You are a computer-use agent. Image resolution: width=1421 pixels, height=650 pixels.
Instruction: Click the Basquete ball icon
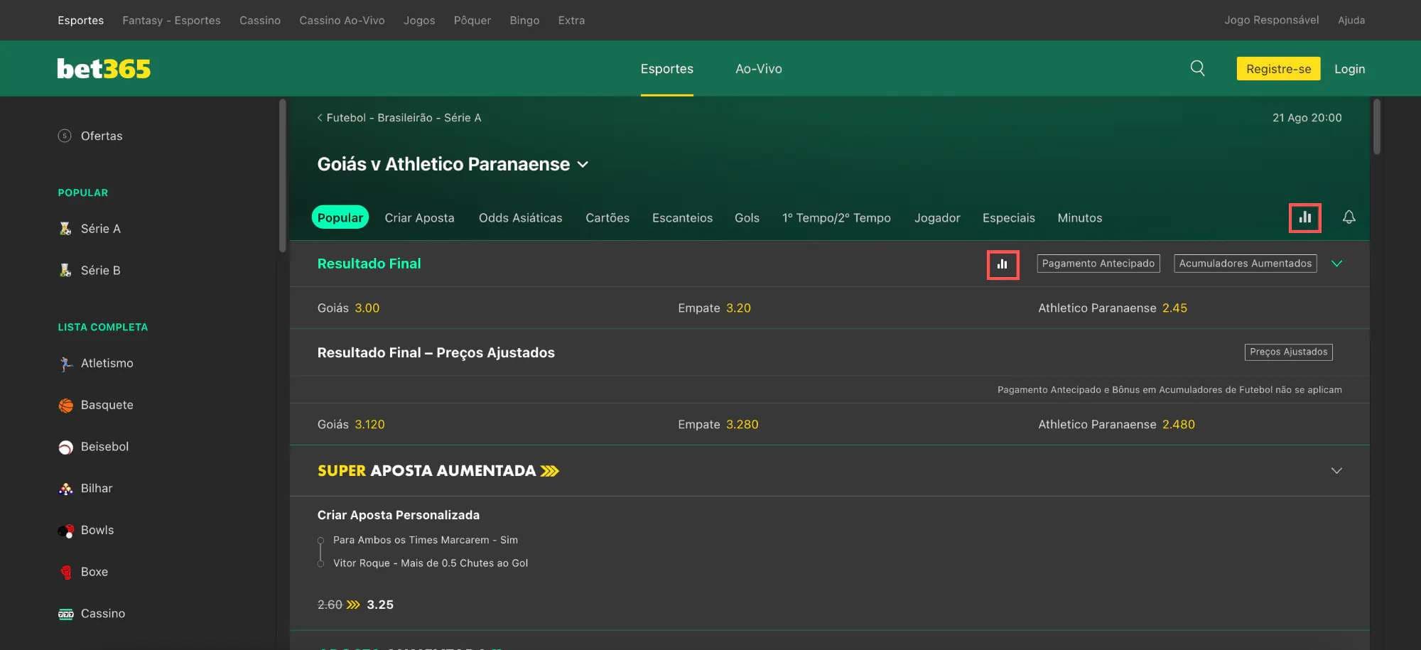[65, 406]
